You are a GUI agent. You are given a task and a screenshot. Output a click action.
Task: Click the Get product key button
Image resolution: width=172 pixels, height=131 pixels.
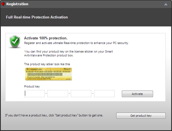click(x=141, y=116)
